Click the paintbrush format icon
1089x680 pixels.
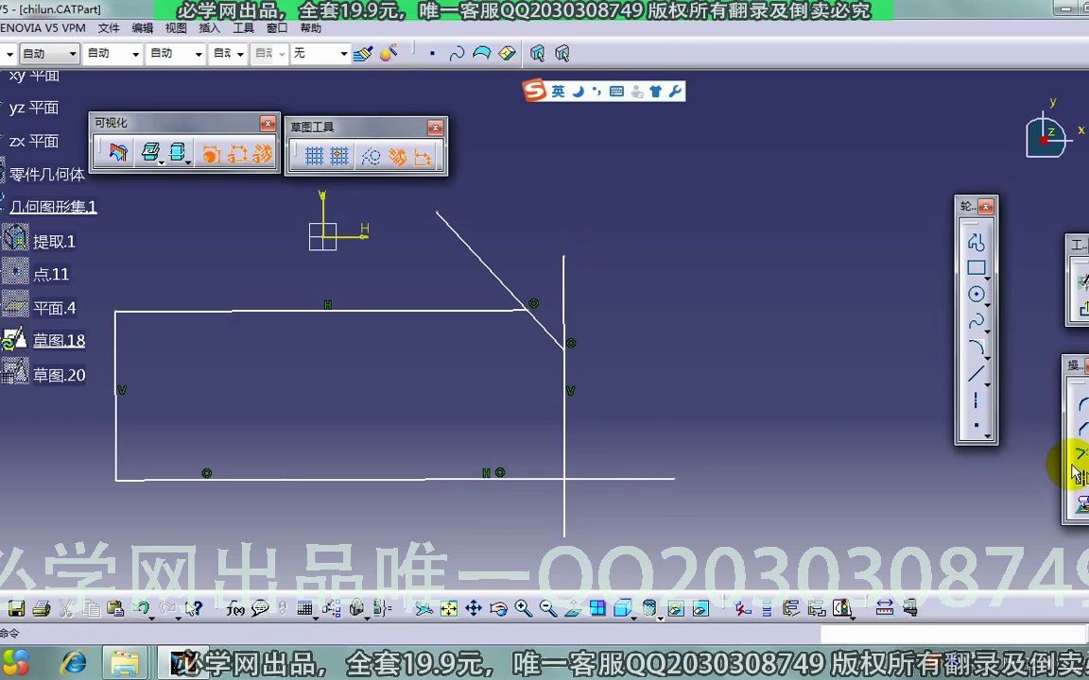click(363, 54)
